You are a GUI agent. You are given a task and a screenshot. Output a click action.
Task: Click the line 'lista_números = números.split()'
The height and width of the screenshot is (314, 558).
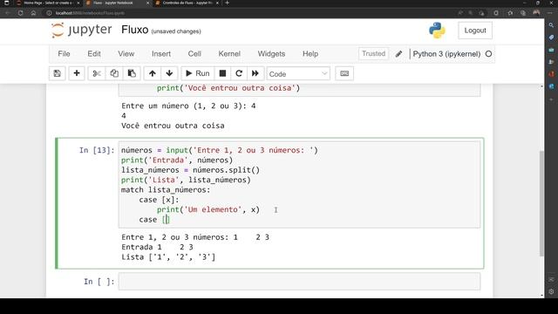click(x=190, y=170)
